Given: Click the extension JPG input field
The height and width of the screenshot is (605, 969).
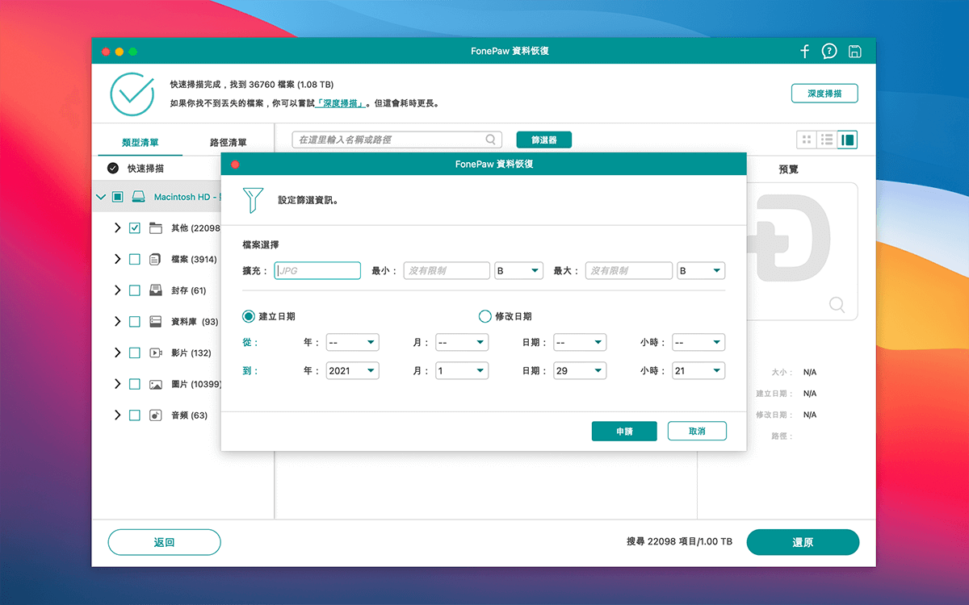Looking at the screenshot, I should (x=317, y=271).
